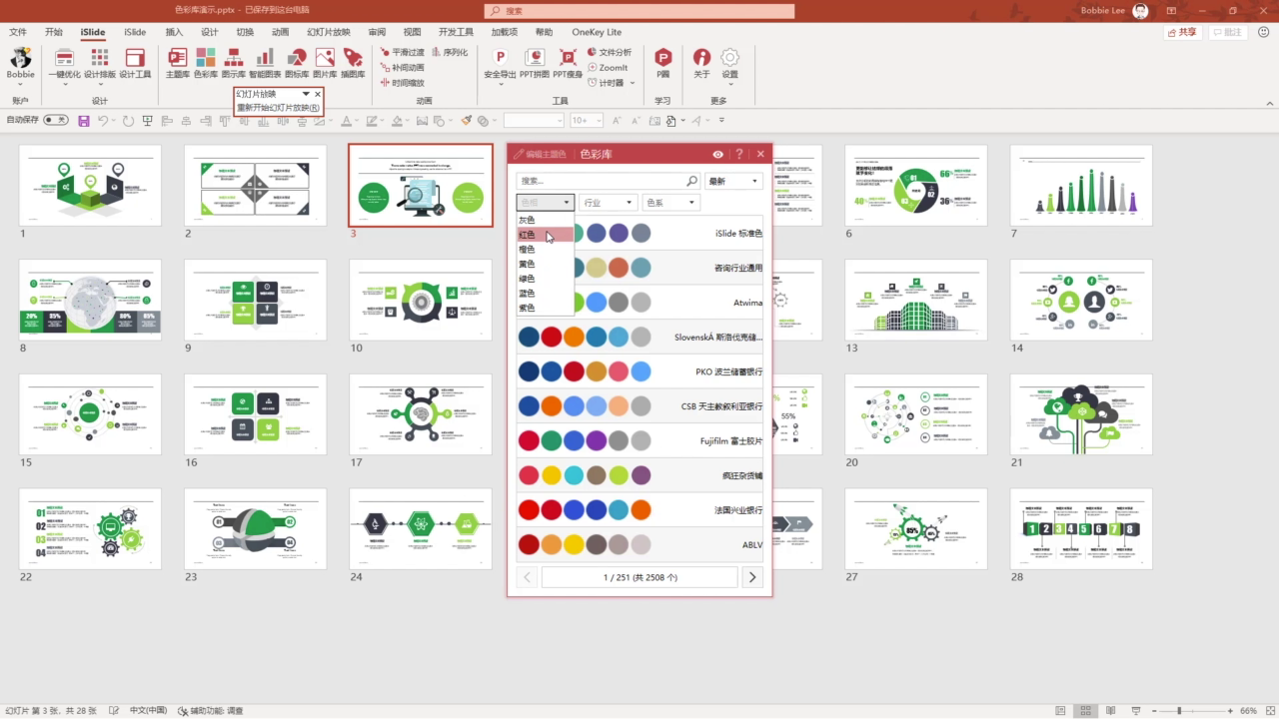The image size is (1279, 719).
Task: Expand the 色相 hue dropdown
Action: pos(545,203)
